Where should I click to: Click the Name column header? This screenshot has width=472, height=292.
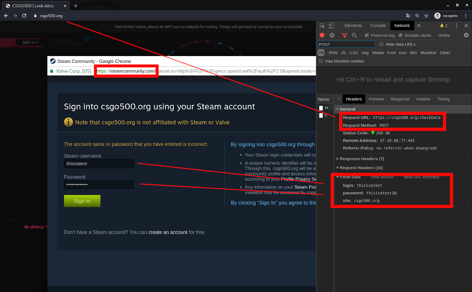pos(324,99)
